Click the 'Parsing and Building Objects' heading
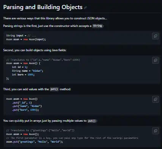 pyautogui.click(x=43, y=7)
